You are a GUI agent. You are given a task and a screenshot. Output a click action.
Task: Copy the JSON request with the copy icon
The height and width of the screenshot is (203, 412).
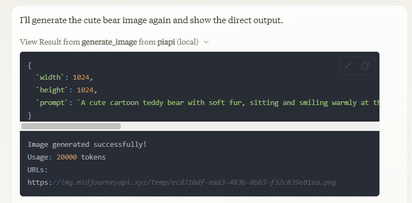[x=366, y=65]
